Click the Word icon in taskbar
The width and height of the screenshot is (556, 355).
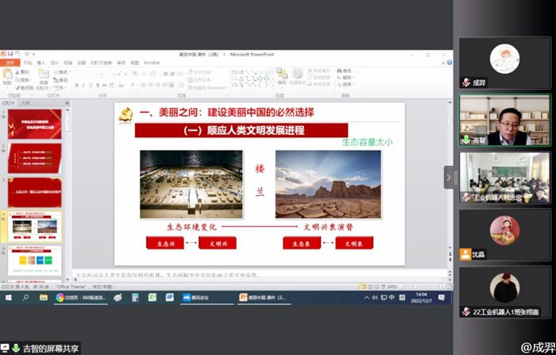point(169,297)
